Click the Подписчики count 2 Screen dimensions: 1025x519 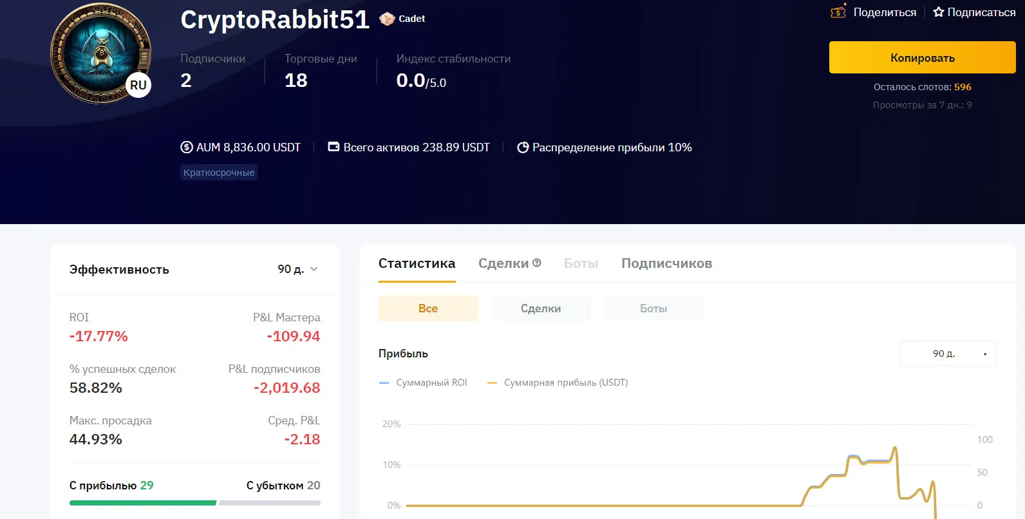[186, 80]
